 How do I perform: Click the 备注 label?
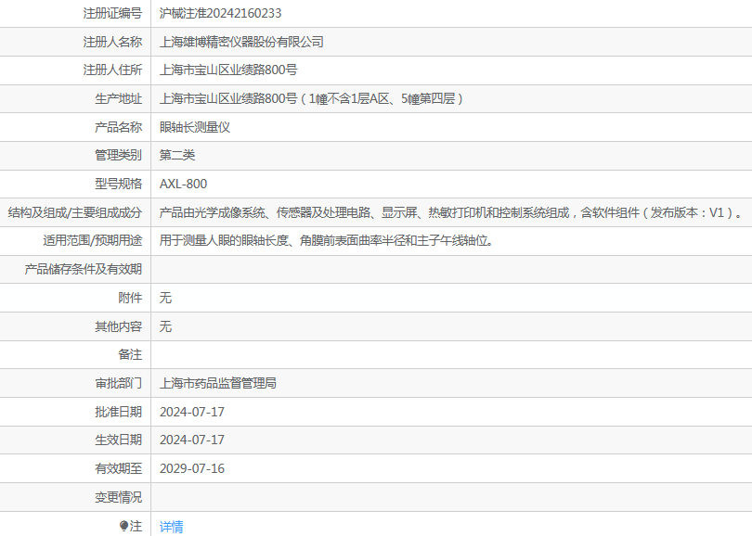click(131, 354)
